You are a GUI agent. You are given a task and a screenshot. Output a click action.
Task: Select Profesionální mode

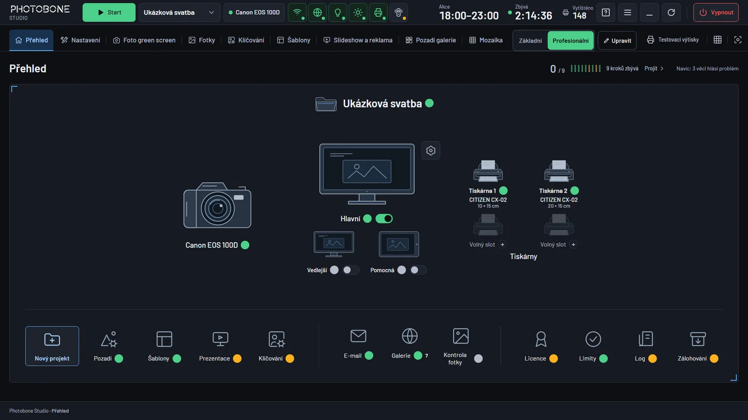[570, 41]
